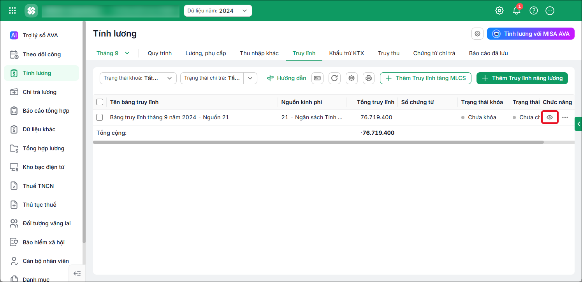Viewport: 582px width, 282px height.
Task: Open the Dữ liệu năm 2024 dropdown
Action: pyautogui.click(x=244, y=10)
